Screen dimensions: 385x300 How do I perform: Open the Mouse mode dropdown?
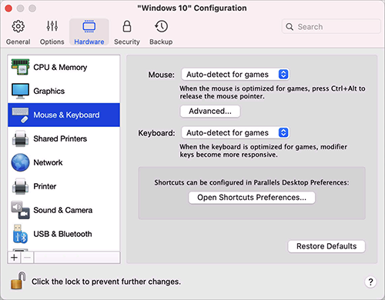[x=236, y=75]
